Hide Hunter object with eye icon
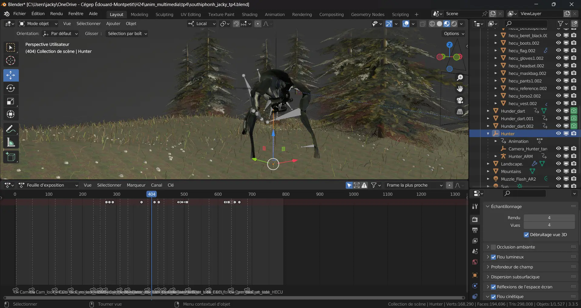Image resolution: width=581 pixels, height=308 pixels. point(559,133)
